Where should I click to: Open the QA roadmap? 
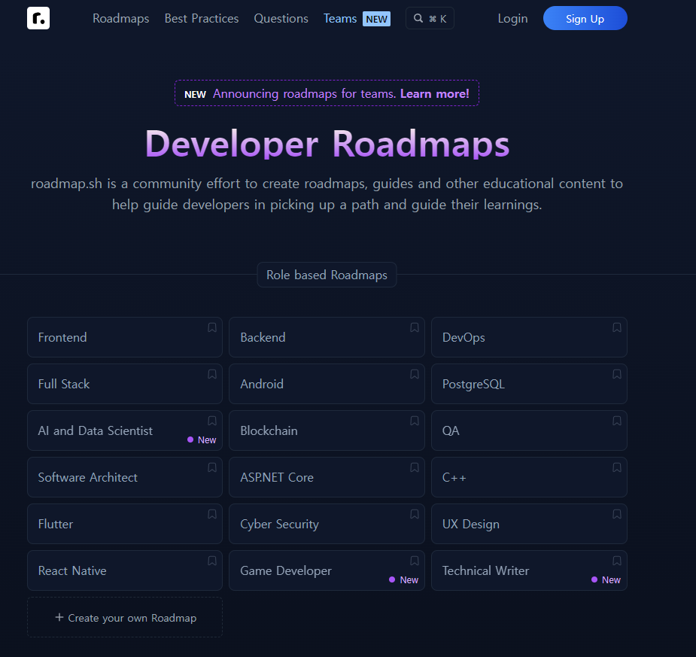[x=529, y=430]
